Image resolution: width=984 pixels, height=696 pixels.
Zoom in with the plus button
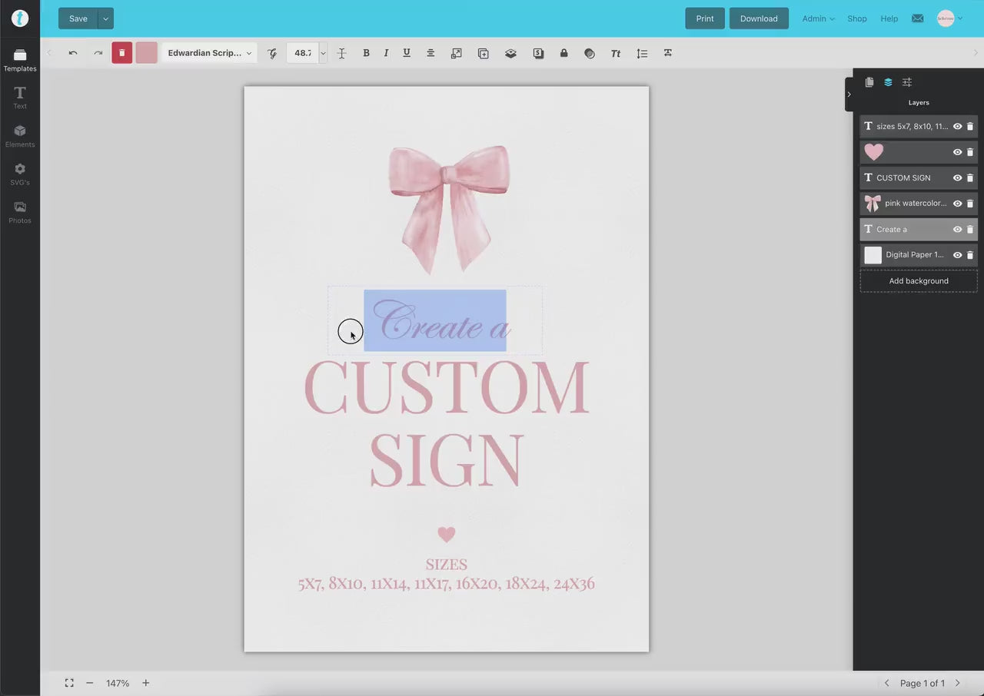pyautogui.click(x=145, y=683)
